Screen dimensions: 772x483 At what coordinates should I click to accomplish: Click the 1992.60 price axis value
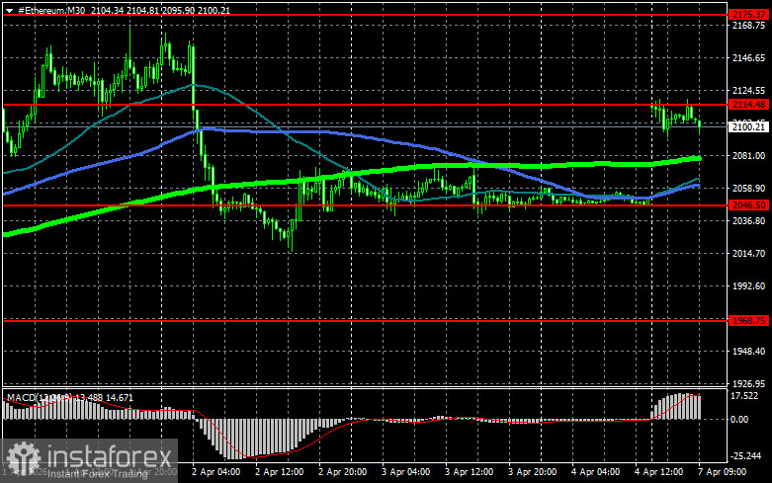point(749,285)
